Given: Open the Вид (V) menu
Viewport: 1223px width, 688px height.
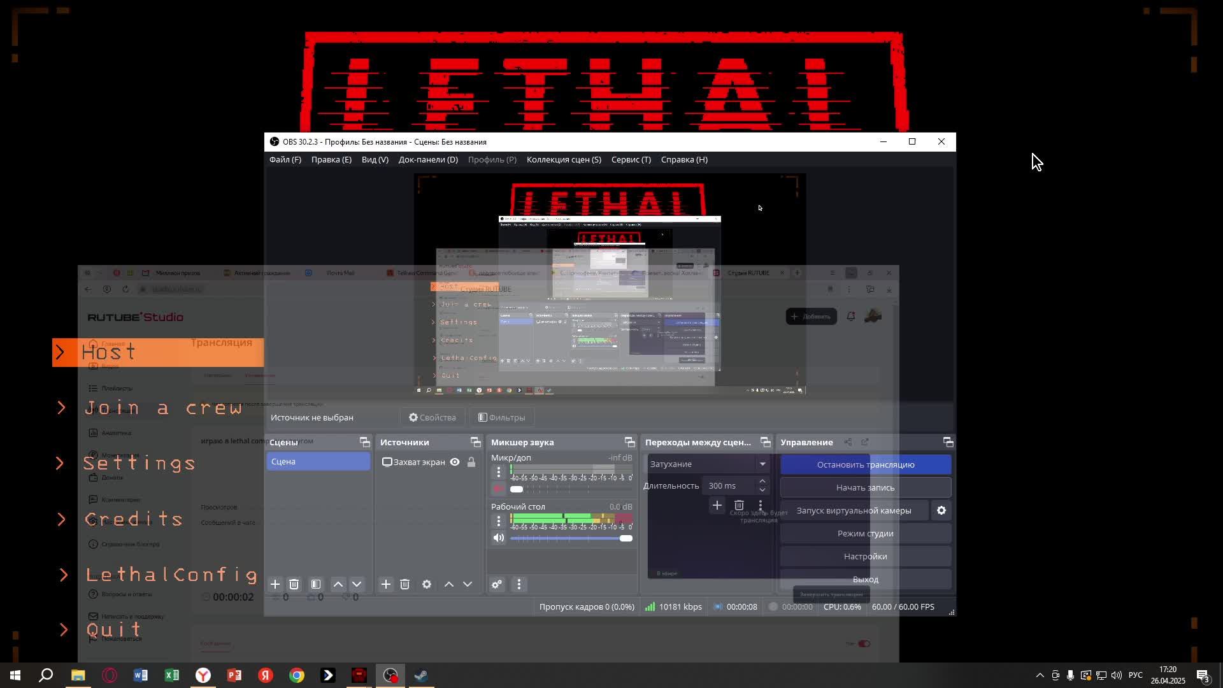Looking at the screenshot, I should point(375,159).
